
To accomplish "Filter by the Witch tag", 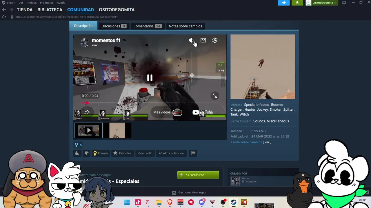I will 244,114.
